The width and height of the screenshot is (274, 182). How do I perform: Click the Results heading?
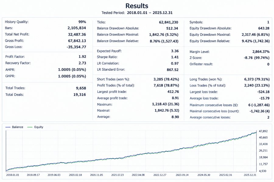137,6
